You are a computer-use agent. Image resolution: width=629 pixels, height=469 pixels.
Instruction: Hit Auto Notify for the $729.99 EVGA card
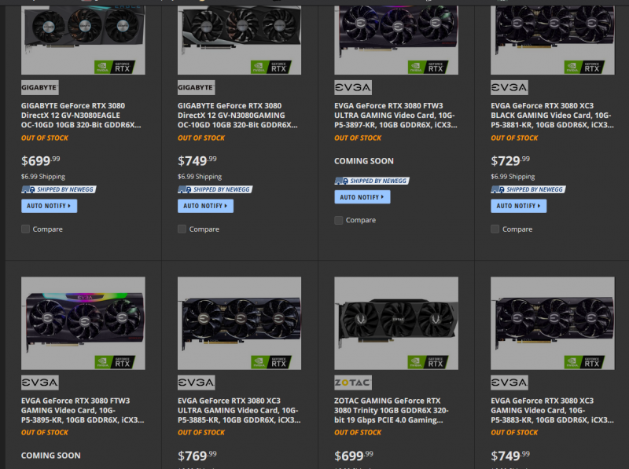518,206
